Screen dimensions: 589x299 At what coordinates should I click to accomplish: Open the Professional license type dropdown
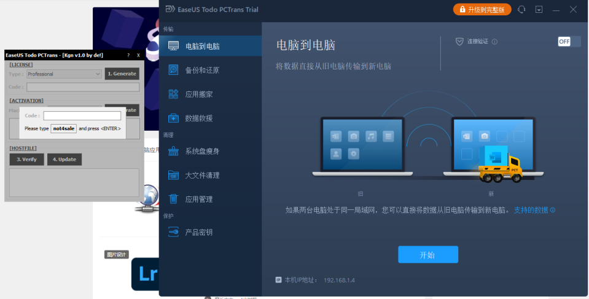point(64,74)
